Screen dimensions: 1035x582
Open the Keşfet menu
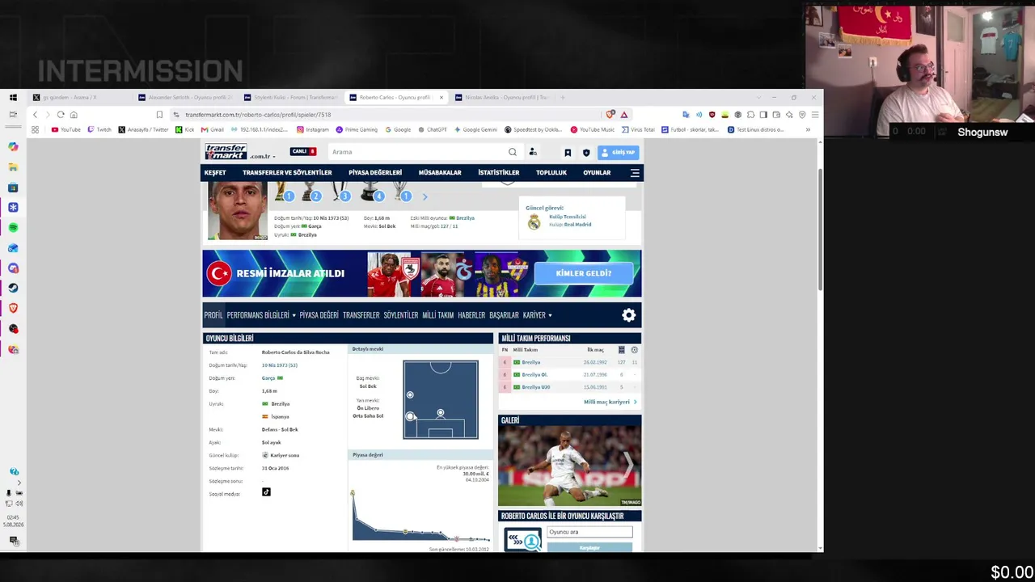pyautogui.click(x=215, y=172)
